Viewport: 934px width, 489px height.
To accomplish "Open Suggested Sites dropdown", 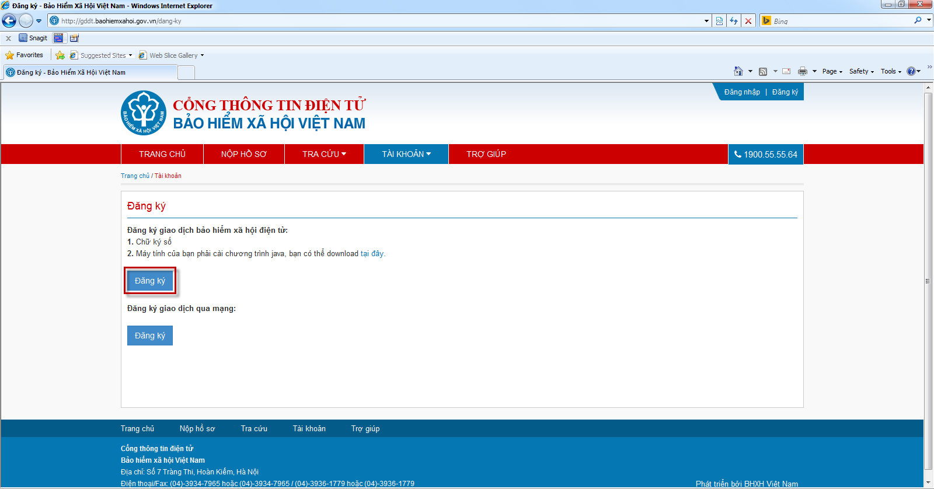I will [101, 55].
